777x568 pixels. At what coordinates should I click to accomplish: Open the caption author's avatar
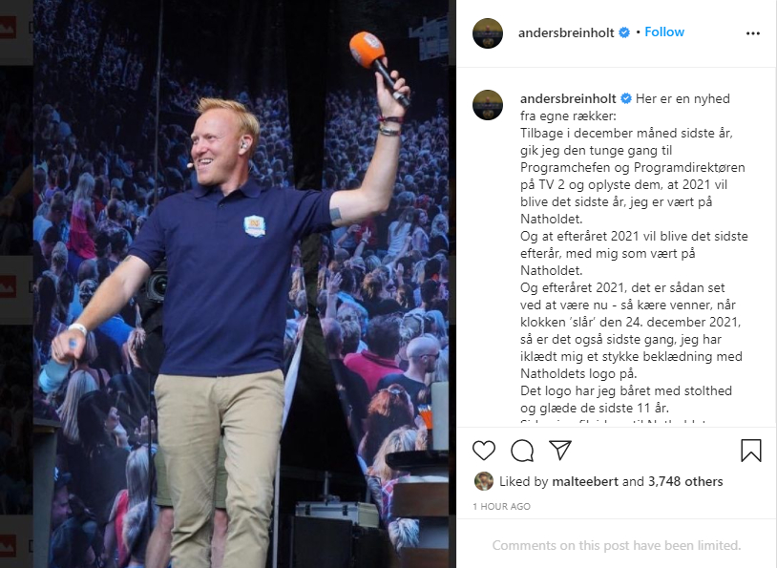pyautogui.click(x=488, y=105)
